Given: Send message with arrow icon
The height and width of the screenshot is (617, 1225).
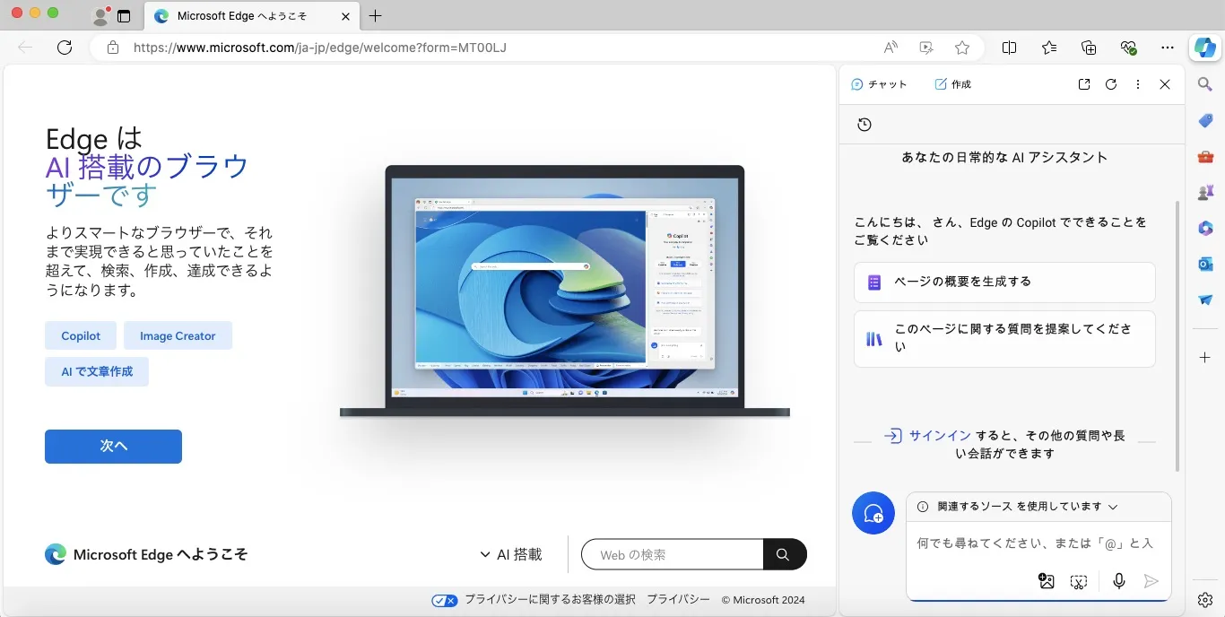Looking at the screenshot, I should pos(1151,581).
